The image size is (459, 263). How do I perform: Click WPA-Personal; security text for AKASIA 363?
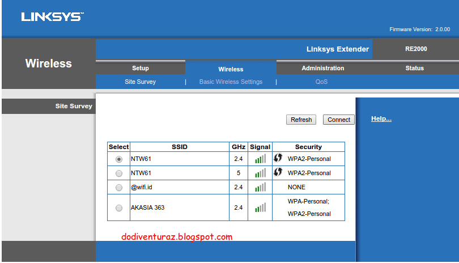point(308,201)
